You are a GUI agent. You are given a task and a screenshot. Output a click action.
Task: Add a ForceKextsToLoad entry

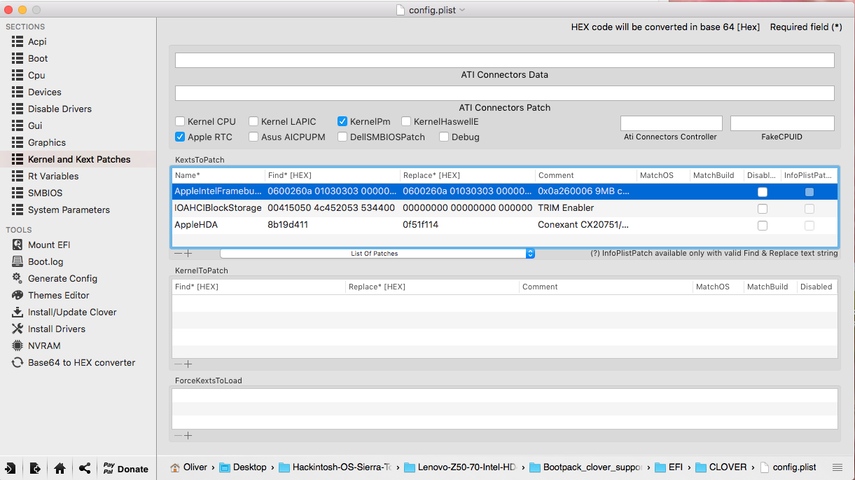(188, 435)
